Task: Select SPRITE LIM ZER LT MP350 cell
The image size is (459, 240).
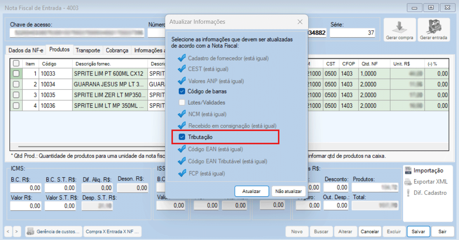Action: [110, 95]
